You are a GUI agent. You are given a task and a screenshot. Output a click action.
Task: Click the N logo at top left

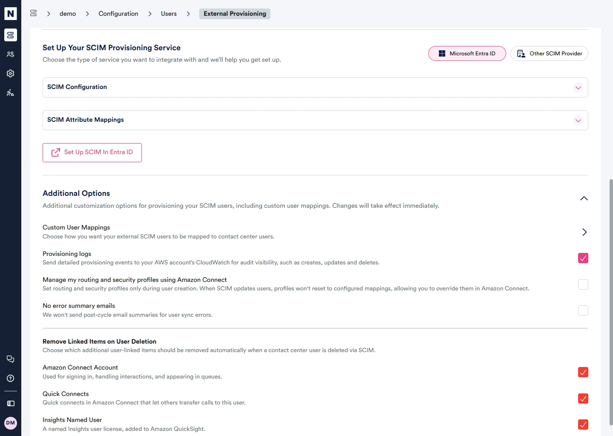tap(10, 13)
